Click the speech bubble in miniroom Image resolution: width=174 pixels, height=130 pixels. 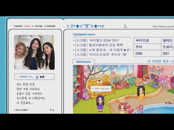(101, 89)
